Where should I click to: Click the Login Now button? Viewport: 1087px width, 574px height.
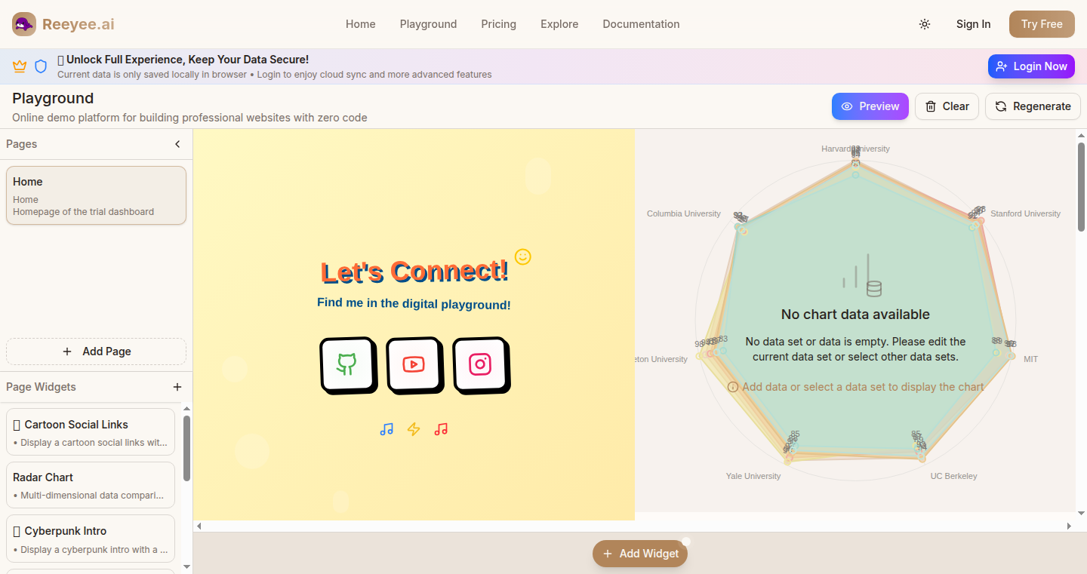tap(1031, 66)
